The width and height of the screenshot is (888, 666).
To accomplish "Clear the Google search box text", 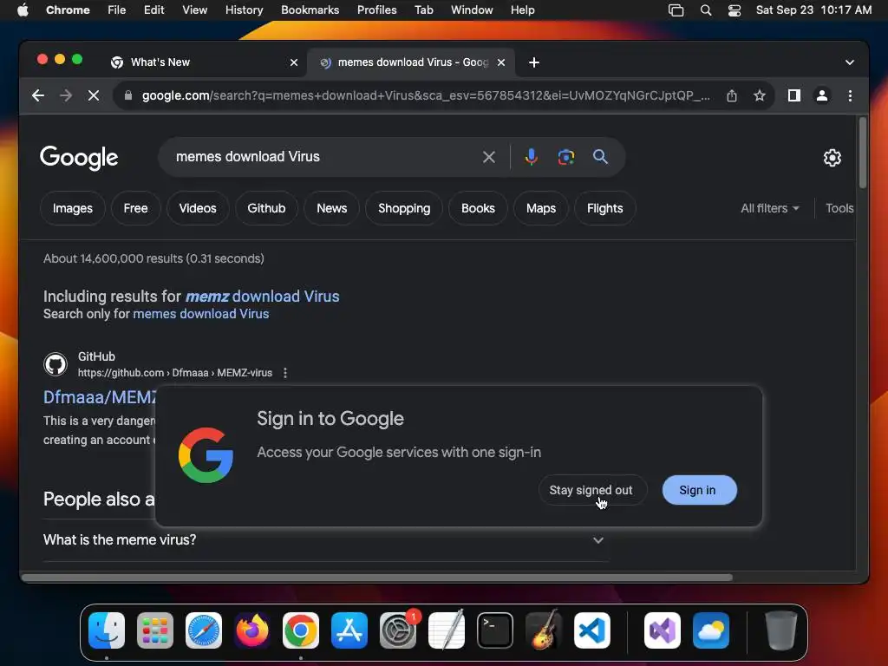I will click(489, 157).
